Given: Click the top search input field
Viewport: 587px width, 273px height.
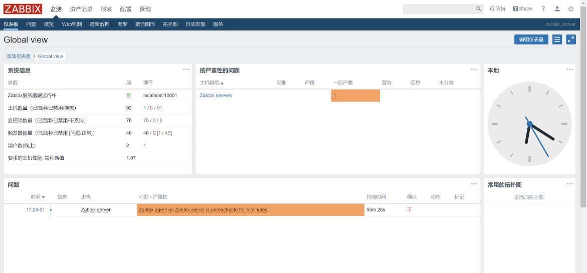Looking at the screenshot, I should point(439,9).
